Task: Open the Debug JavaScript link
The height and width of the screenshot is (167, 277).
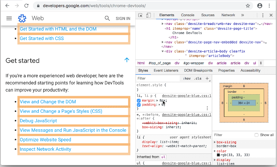Action: [x=38, y=121]
